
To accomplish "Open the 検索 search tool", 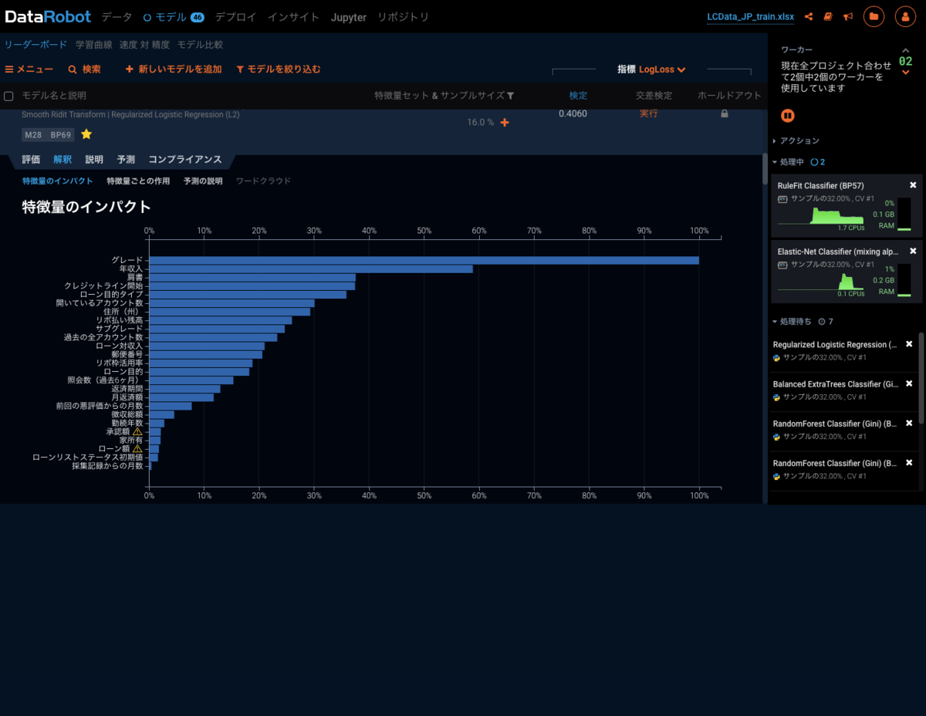I will pos(85,69).
